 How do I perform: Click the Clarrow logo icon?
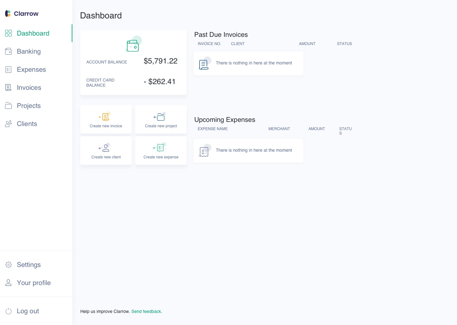[8, 14]
